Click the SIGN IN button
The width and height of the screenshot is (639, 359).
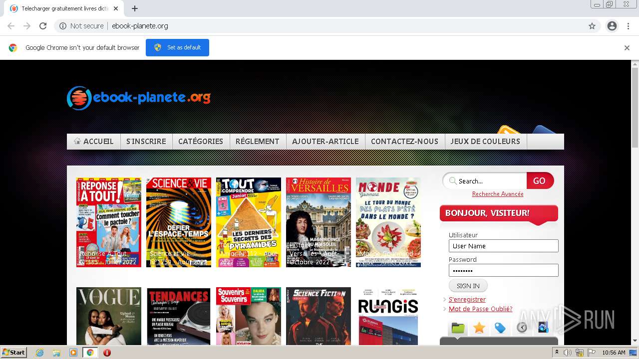(x=468, y=286)
